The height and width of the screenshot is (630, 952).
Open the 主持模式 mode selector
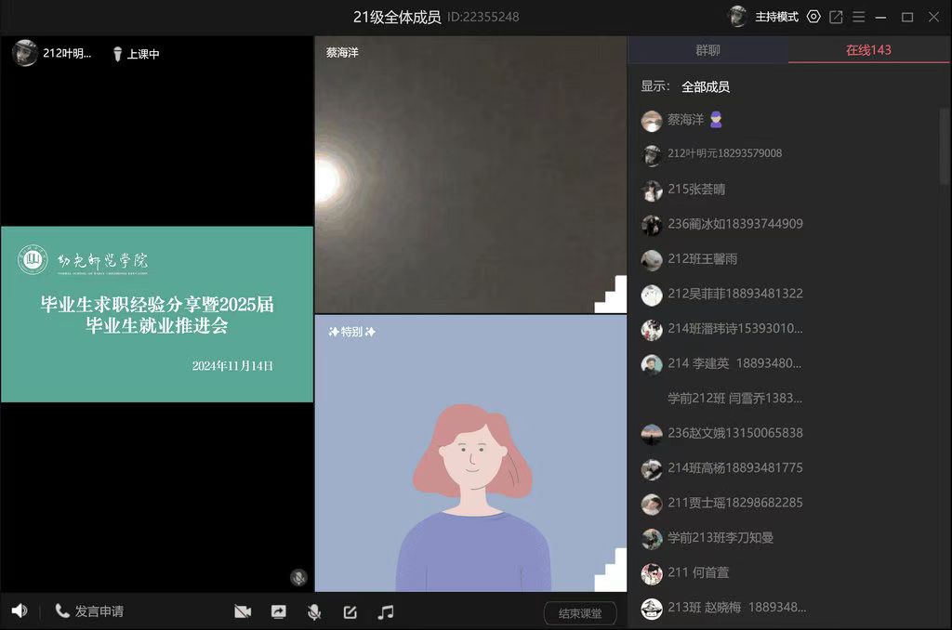click(x=776, y=17)
